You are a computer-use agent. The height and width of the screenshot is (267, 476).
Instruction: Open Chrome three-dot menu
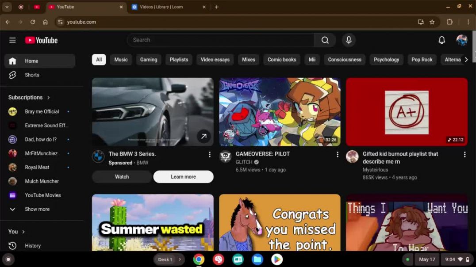click(468, 22)
